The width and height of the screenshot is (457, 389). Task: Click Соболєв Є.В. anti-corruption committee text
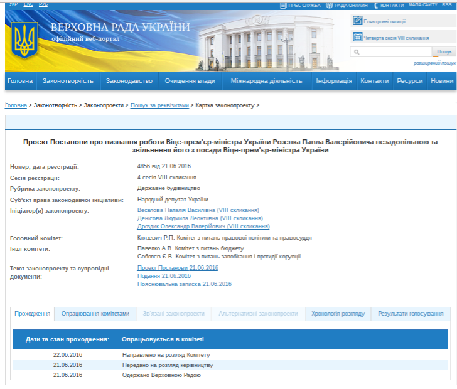point(219,257)
